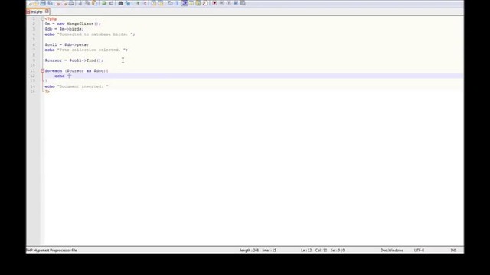The width and height of the screenshot is (490, 275).
Task: Close the find.php tab with its X
Action: tap(47, 11)
